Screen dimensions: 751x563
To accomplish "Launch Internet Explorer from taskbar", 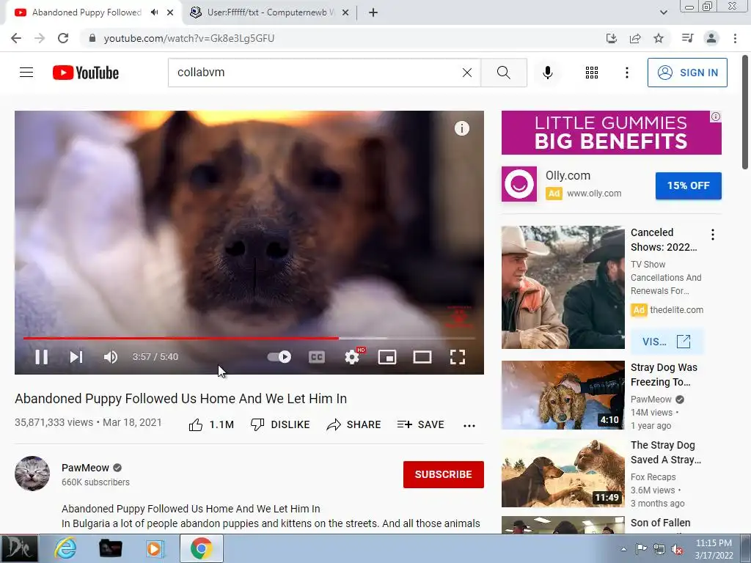I will (65, 548).
